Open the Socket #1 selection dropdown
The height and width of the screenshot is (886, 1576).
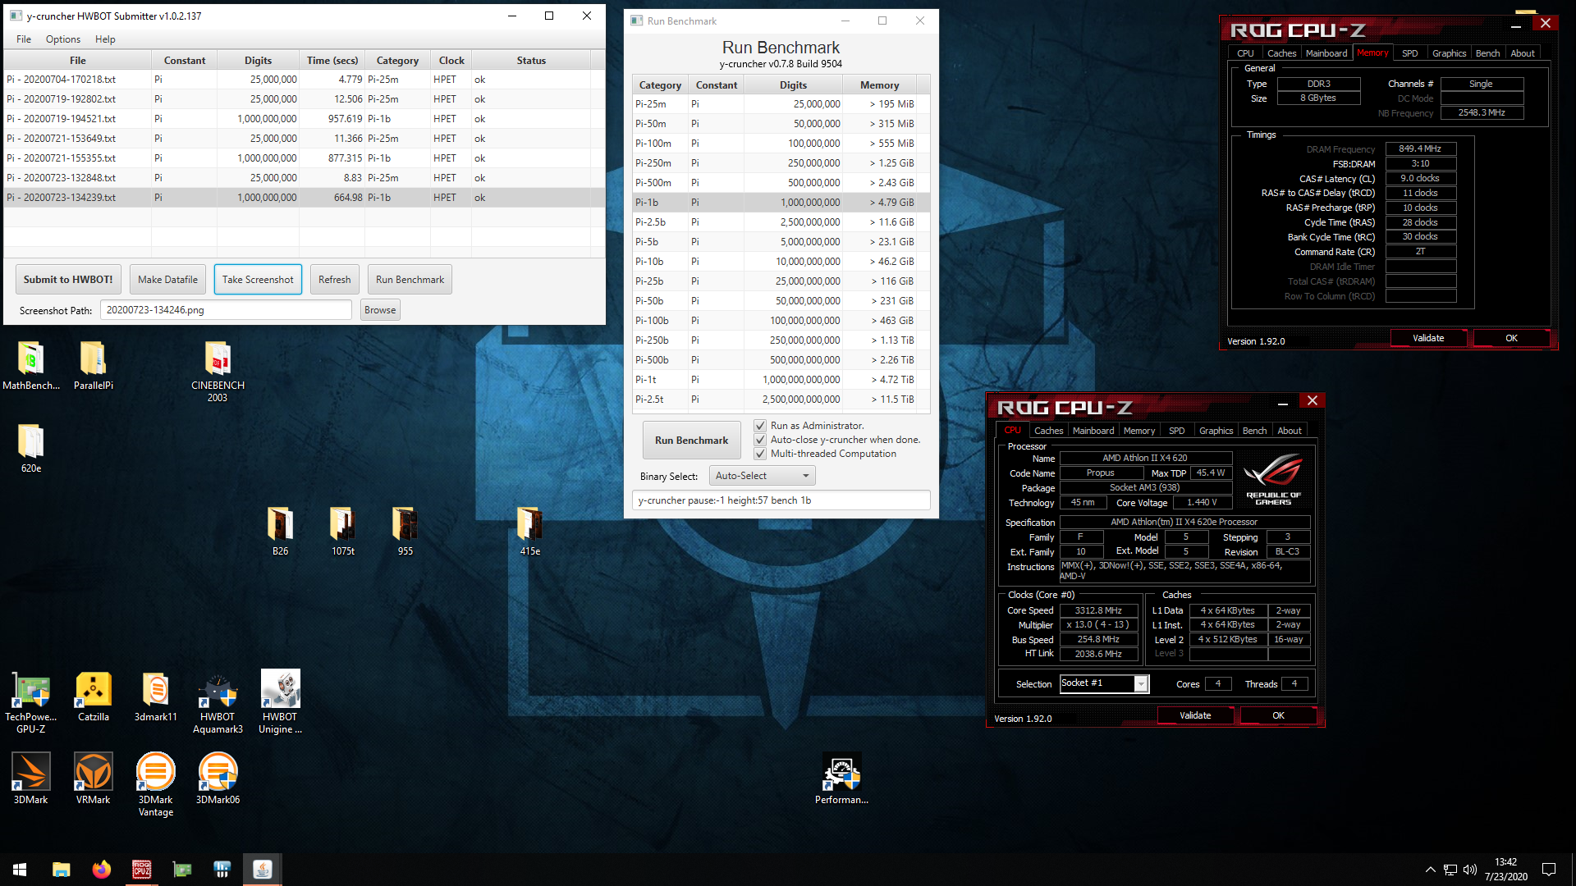click(1104, 683)
